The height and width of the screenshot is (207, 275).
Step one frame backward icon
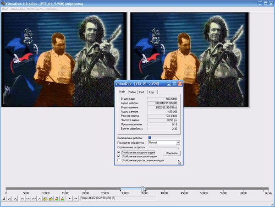tap(28, 198)
